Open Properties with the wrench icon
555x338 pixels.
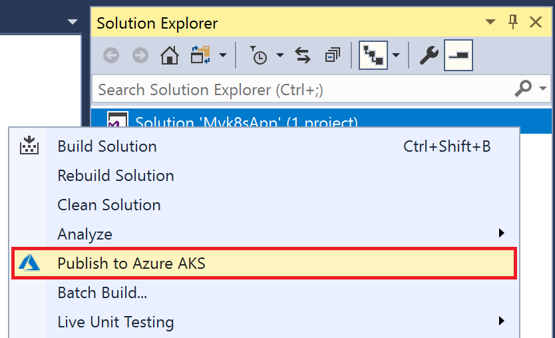(x=429, y=56)
